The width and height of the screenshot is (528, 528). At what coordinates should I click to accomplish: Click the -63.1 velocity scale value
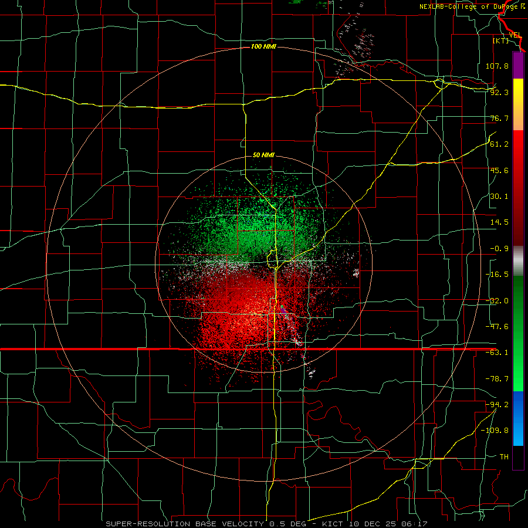497,353
